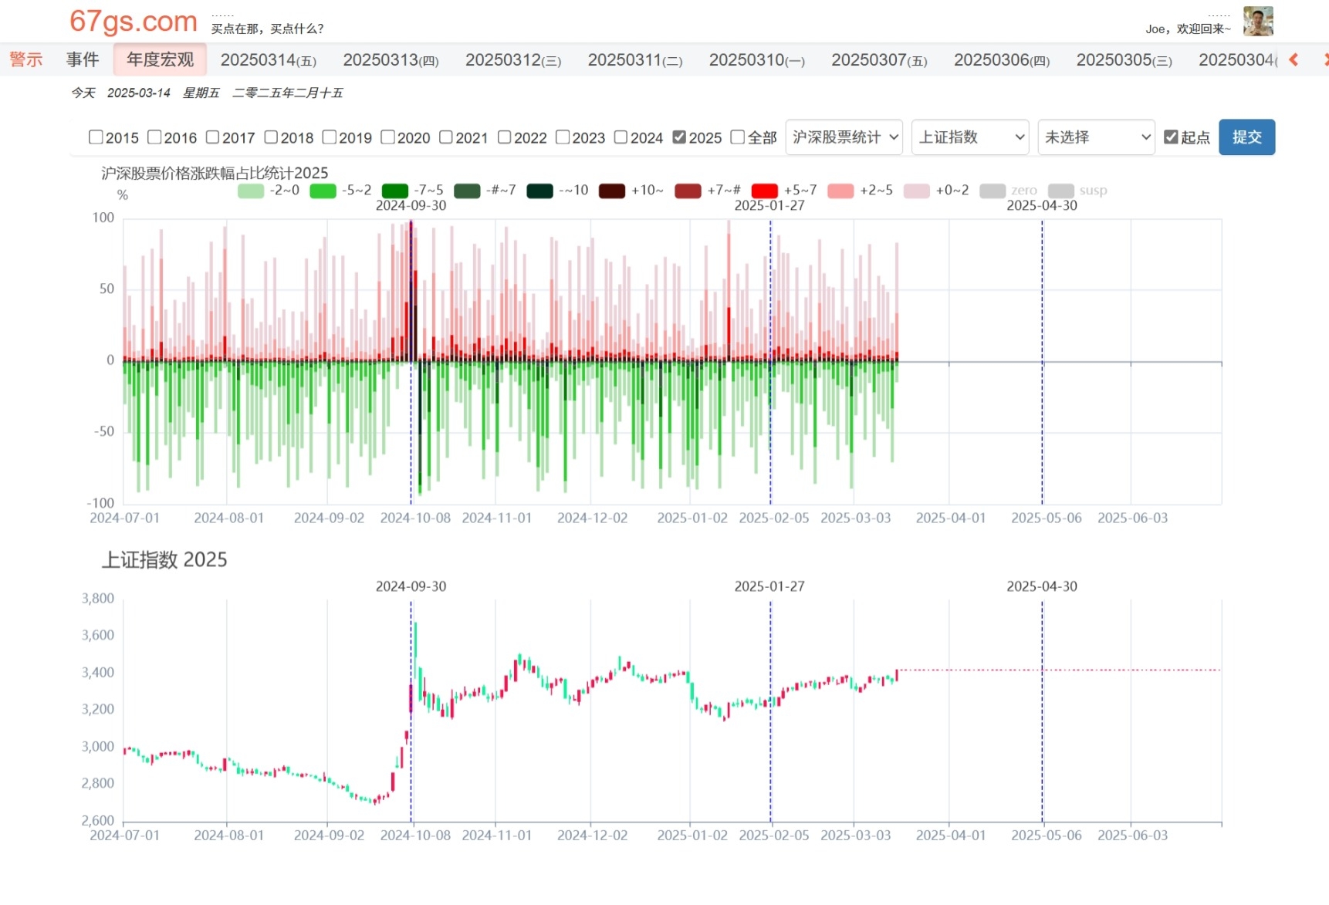Toggle the +0~2 legend series

(936, 191)
